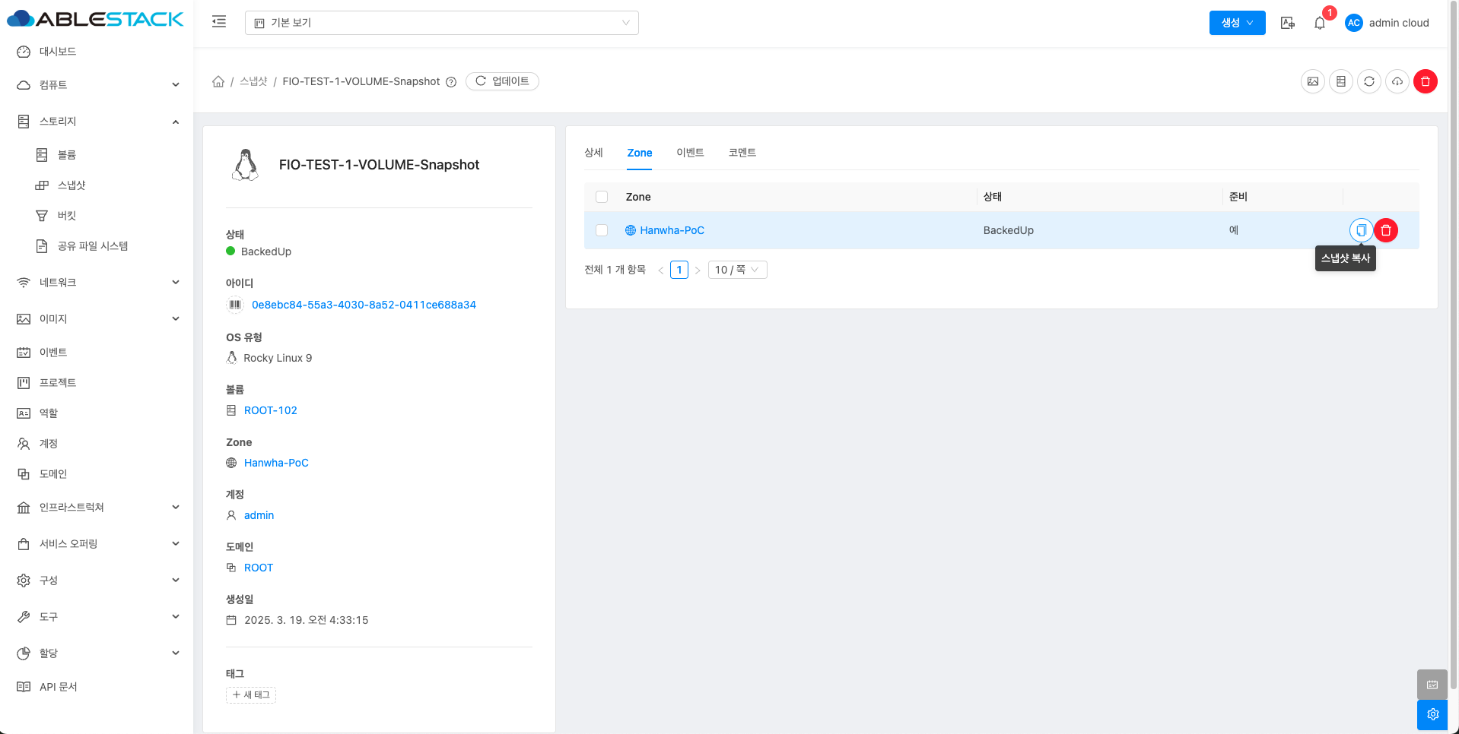Toggle the select-all checkbox in Zone header
The image size is (1459, 734).
tap(602, 197)
